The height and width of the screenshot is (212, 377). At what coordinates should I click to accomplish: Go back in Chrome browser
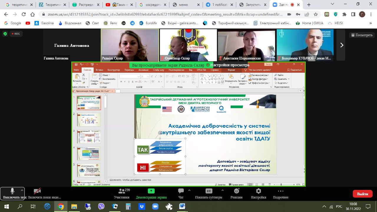coord(6,14)
